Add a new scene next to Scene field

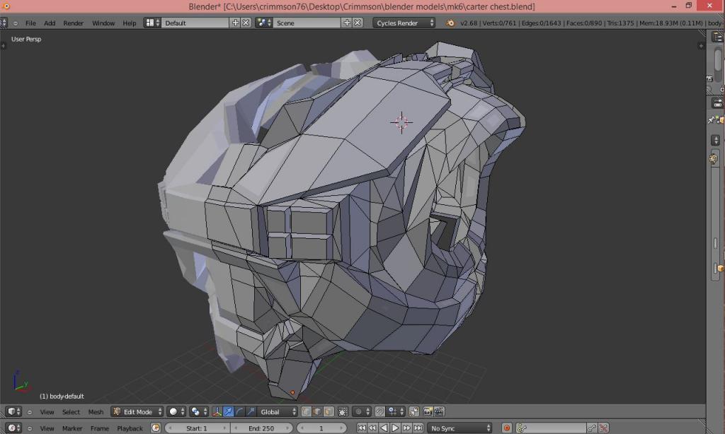[347, 23]
